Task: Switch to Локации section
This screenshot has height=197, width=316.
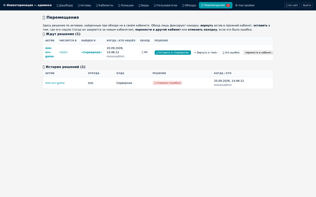Action: 126,5
